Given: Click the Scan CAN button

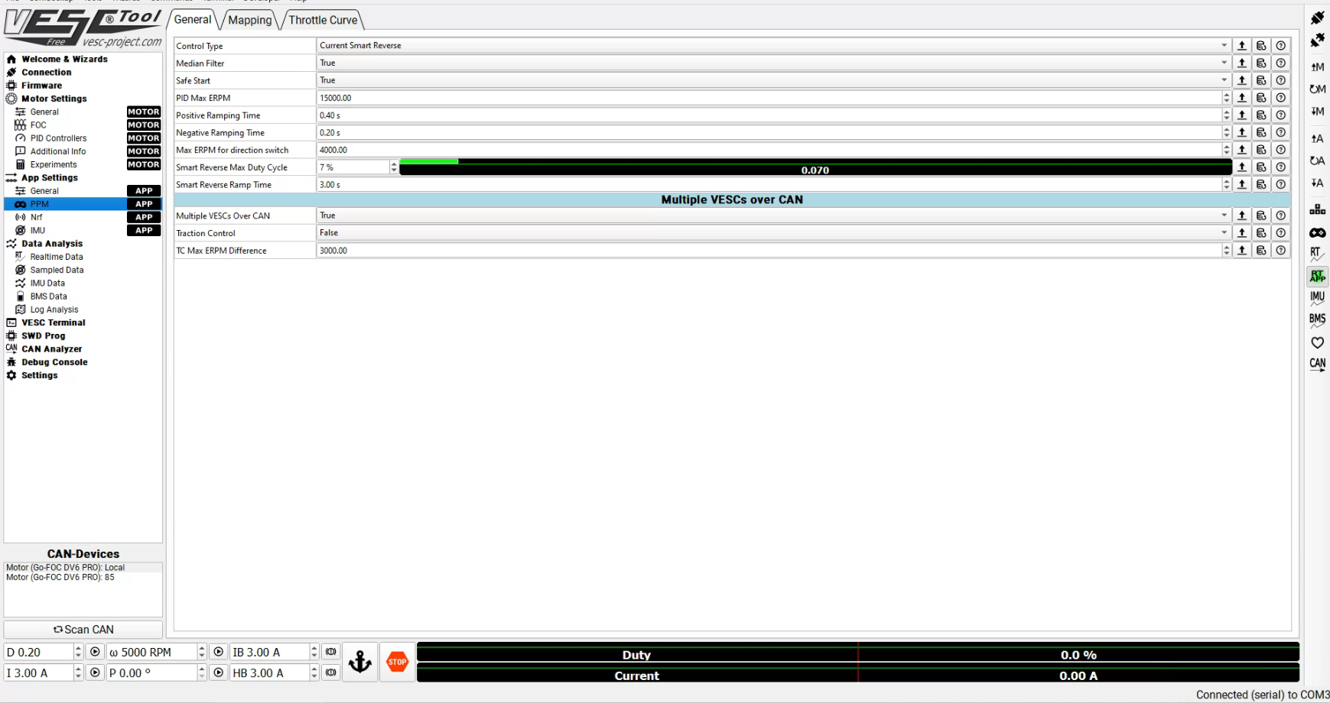Looking at the screenshot, I should (83, 630).
